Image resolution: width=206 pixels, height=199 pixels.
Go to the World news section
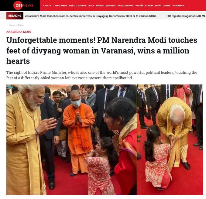pos(158,6)
